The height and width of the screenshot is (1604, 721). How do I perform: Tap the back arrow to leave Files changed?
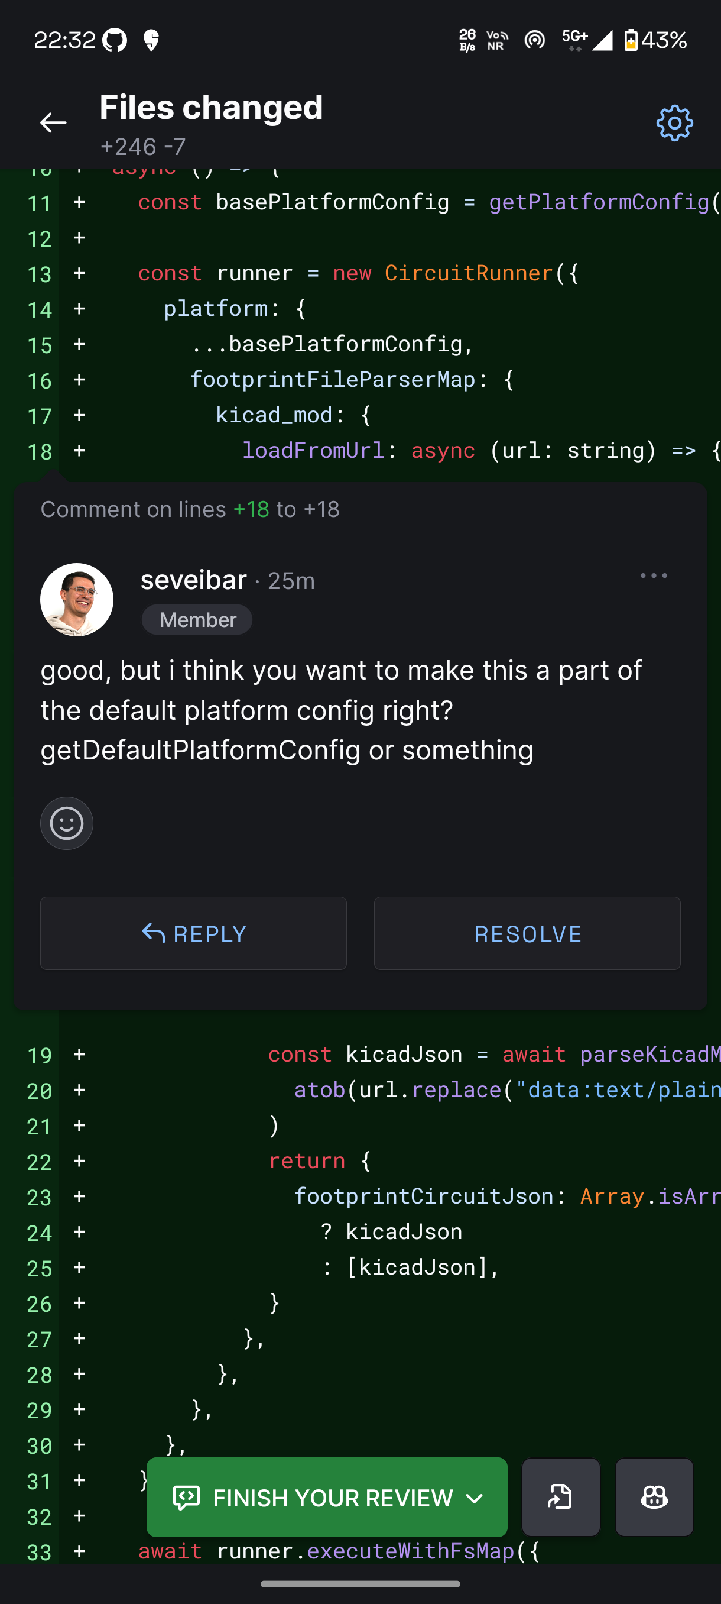click(53, 122)
